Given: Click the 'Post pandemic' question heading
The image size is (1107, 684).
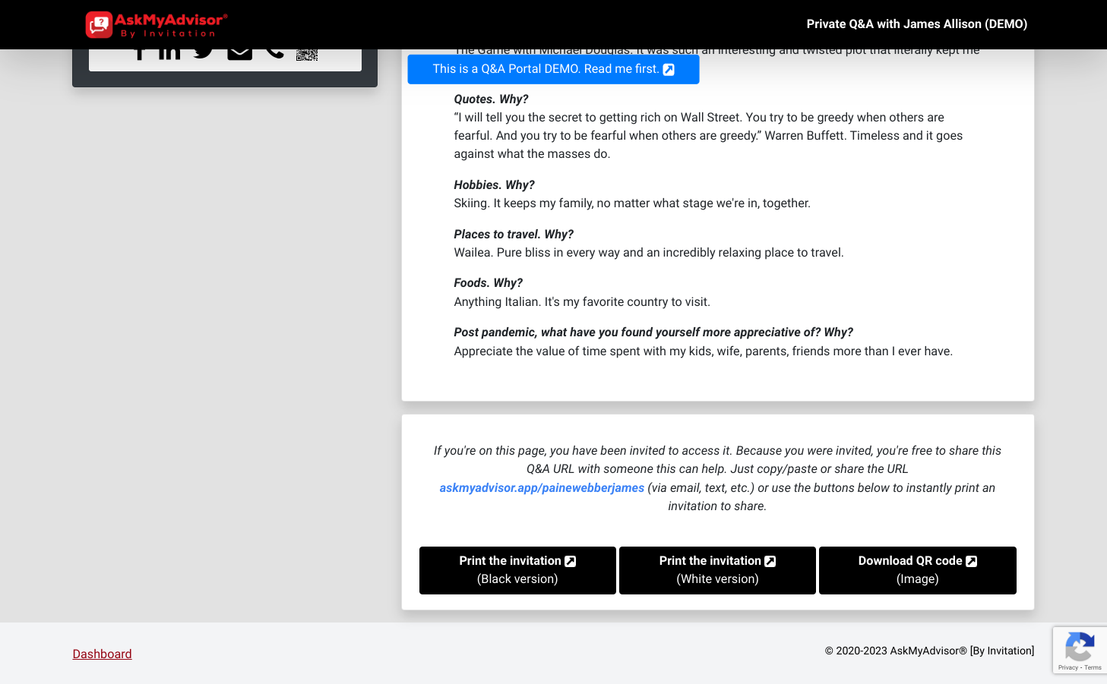Looking at the screenshot, I should (653, 333).
